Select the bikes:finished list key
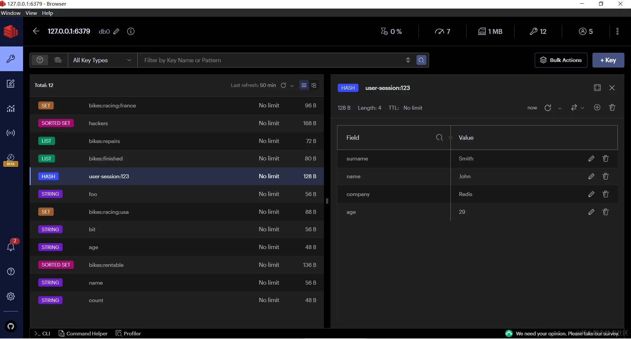This screenshot has width=631, height=339. click(x=177, y=158)
